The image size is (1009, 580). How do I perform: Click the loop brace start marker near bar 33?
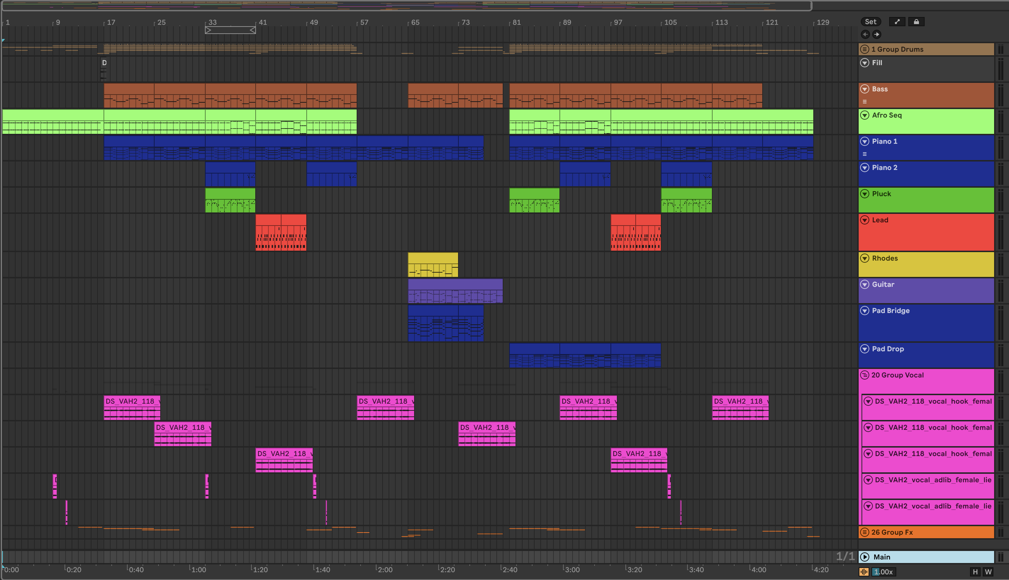(208, 30)
